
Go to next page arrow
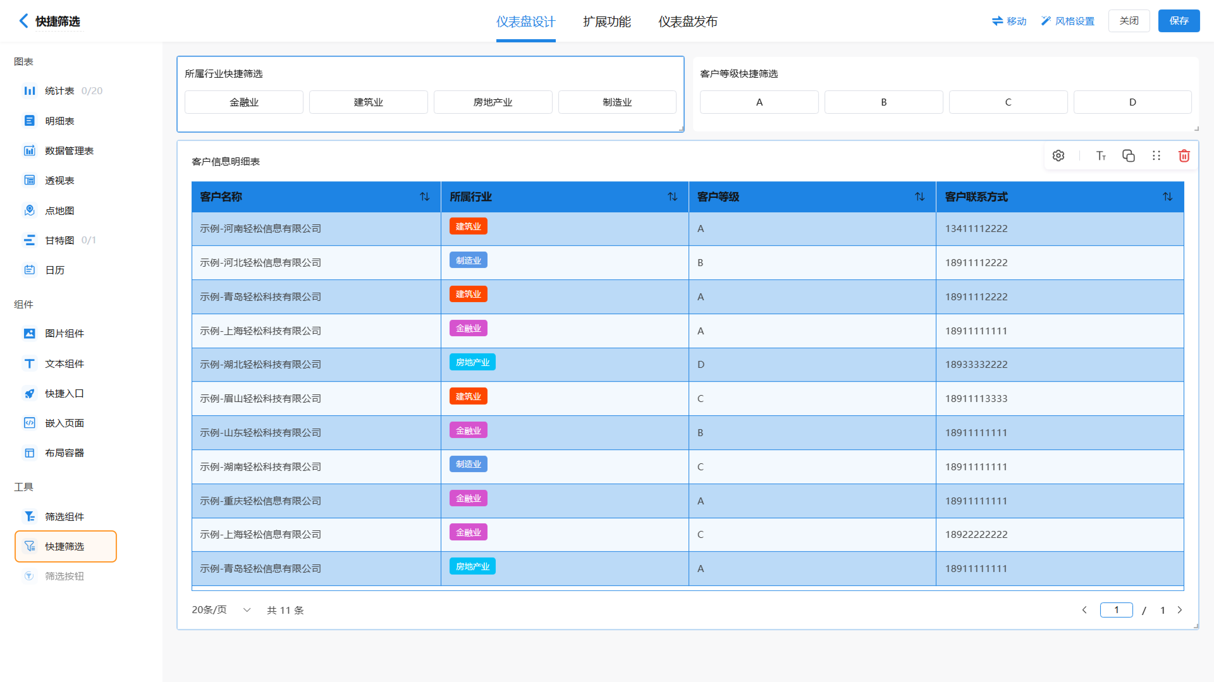(1180, 610)
